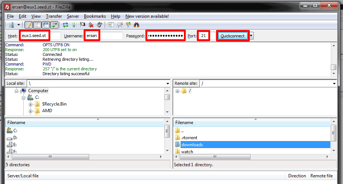This screenshot has width=343, height=184.
Task: Click remote file list horizontal scrollbar thumb
Action: (x=215, y=157)
